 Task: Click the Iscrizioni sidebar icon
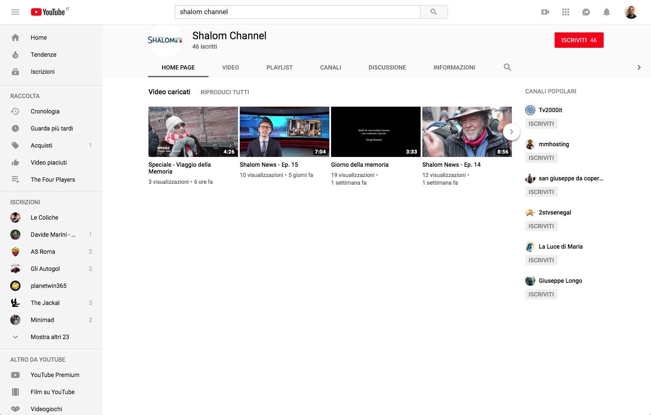click(x=15, y=72)
